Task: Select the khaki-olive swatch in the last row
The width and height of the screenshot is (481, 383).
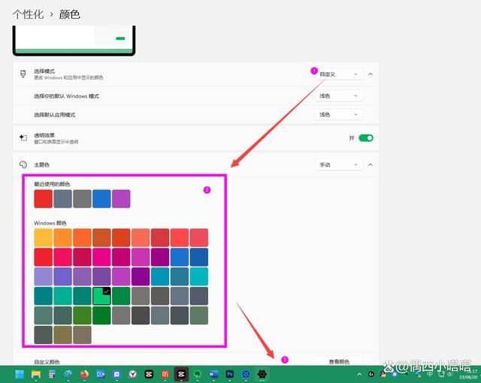Action: point(62,335)
